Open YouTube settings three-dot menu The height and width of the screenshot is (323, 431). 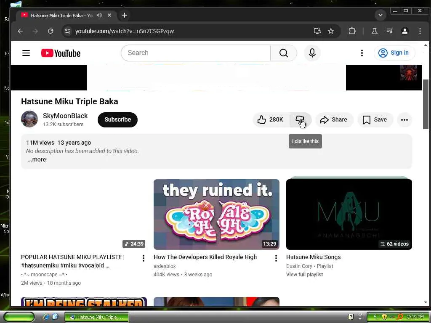coord(362,53)
